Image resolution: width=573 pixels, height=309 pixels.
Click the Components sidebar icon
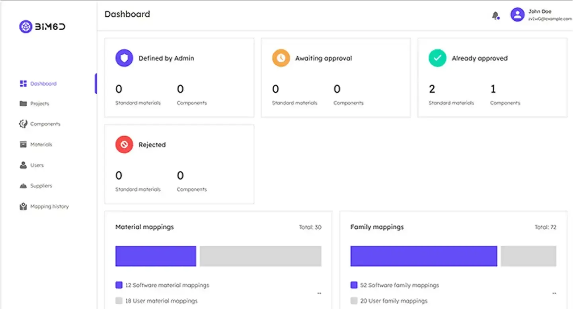click(23, 124)
